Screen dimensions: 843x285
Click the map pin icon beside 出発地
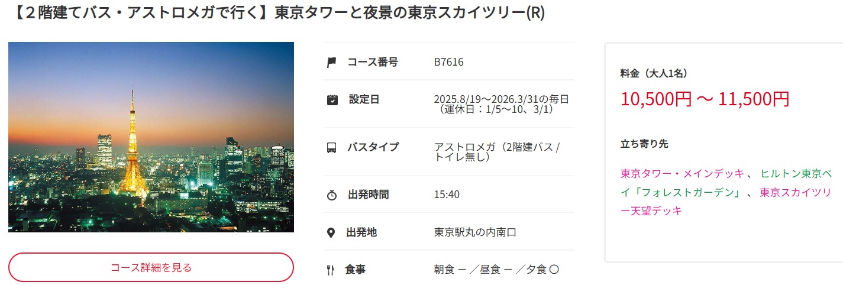tap(331, 232)
